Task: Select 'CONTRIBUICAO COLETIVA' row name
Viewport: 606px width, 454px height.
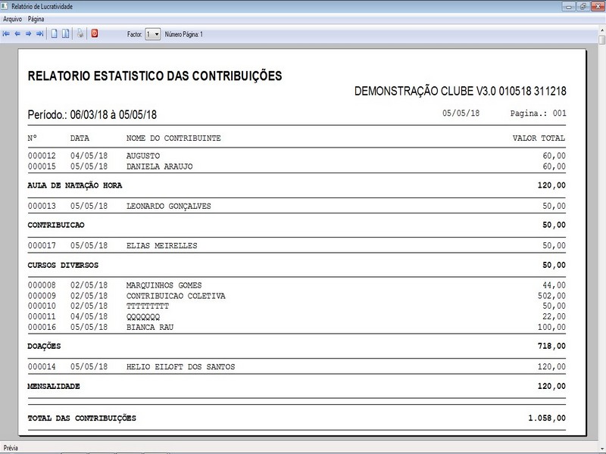Action: (176, 296)
